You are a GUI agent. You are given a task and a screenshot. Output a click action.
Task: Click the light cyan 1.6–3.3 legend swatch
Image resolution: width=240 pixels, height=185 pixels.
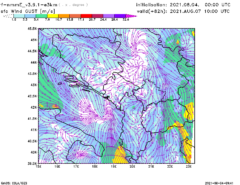click(x=19, y=16)
